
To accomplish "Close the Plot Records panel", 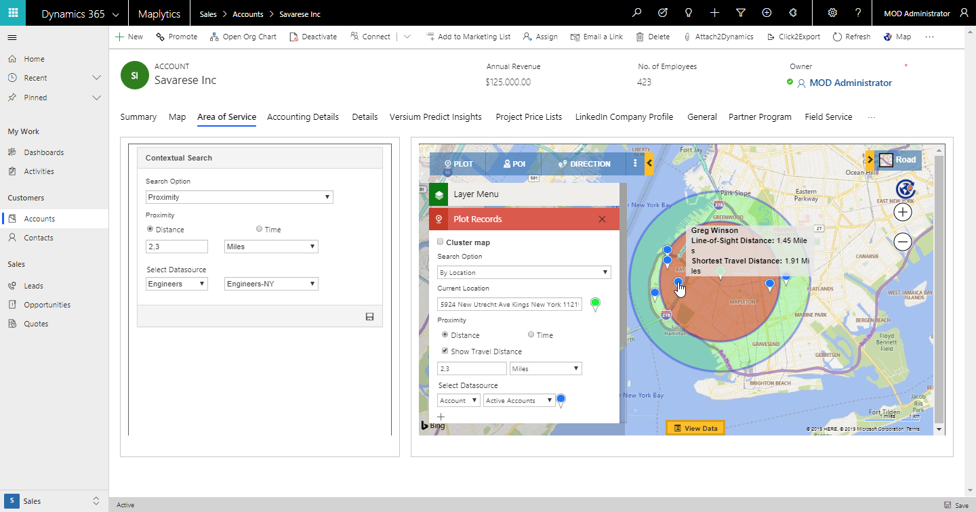I will [x=602, y=219].
